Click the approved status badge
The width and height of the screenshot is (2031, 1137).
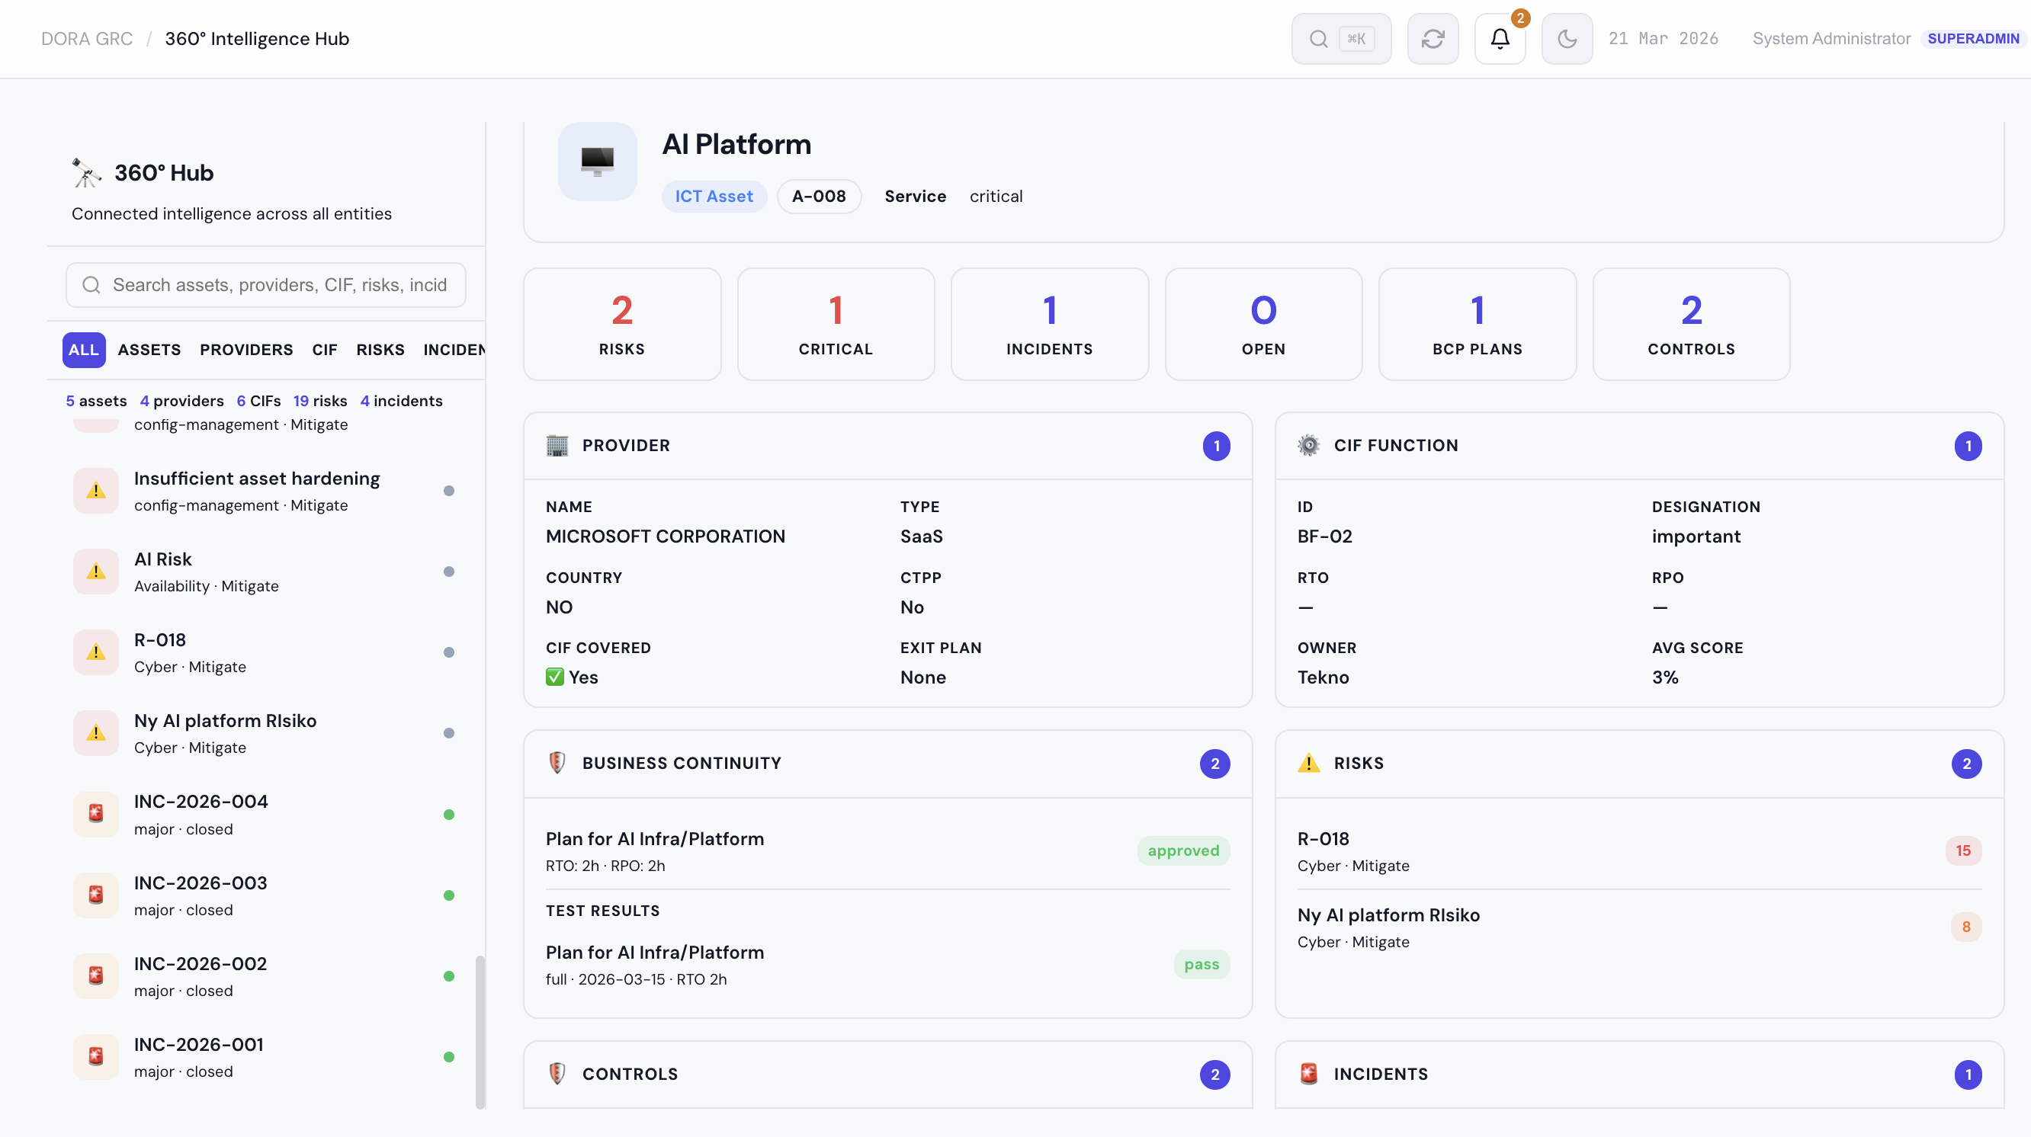pos(1183,850)
